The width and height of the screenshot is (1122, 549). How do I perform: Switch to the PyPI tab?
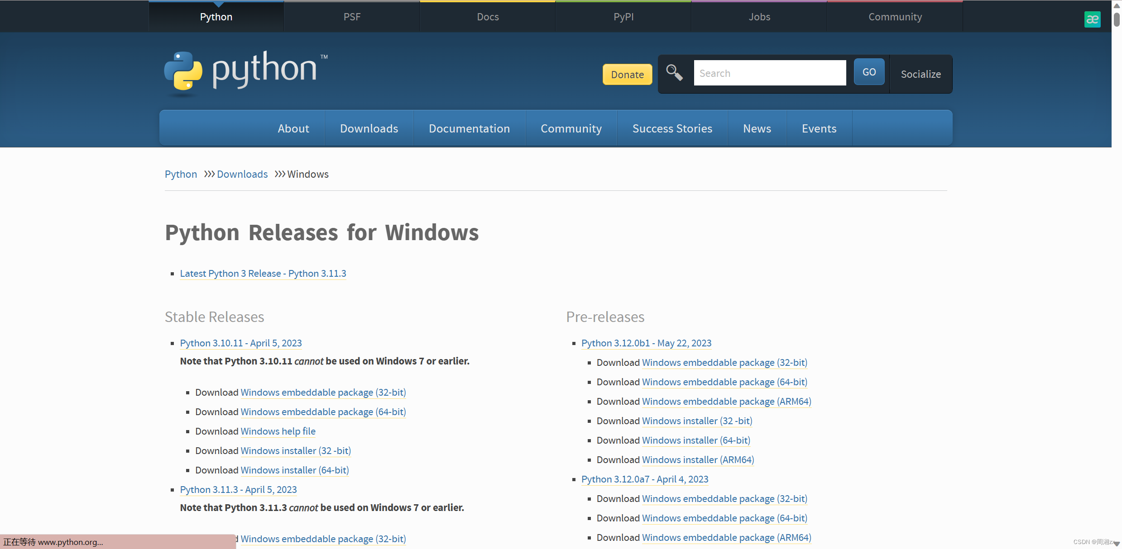[623, 16]
